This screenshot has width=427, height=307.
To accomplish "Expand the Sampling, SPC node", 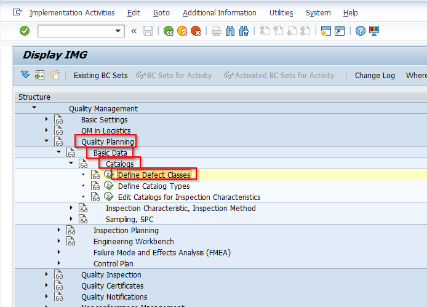I will [x=71, y=219].
